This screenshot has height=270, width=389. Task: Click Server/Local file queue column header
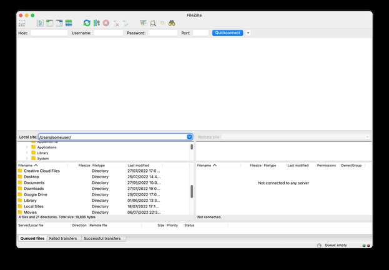[x=31, y=225]
